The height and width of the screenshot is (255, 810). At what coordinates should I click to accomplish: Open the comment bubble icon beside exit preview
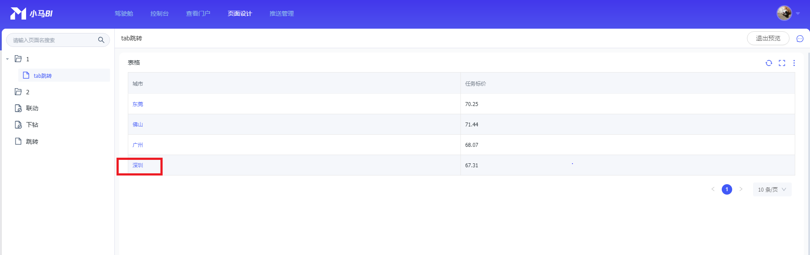pyautogui.click(x=800, y=39)
